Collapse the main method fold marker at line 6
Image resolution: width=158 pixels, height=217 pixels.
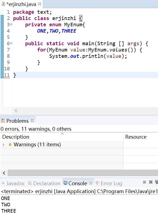click(11, 43)
